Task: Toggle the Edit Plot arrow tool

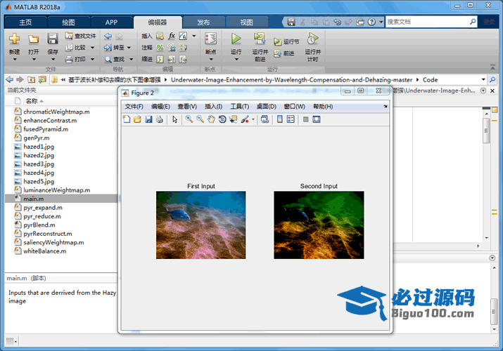Action: click(x=174, y=119)
